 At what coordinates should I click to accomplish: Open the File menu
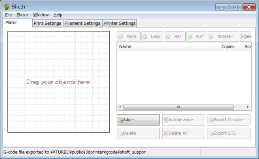pos(8,15)
